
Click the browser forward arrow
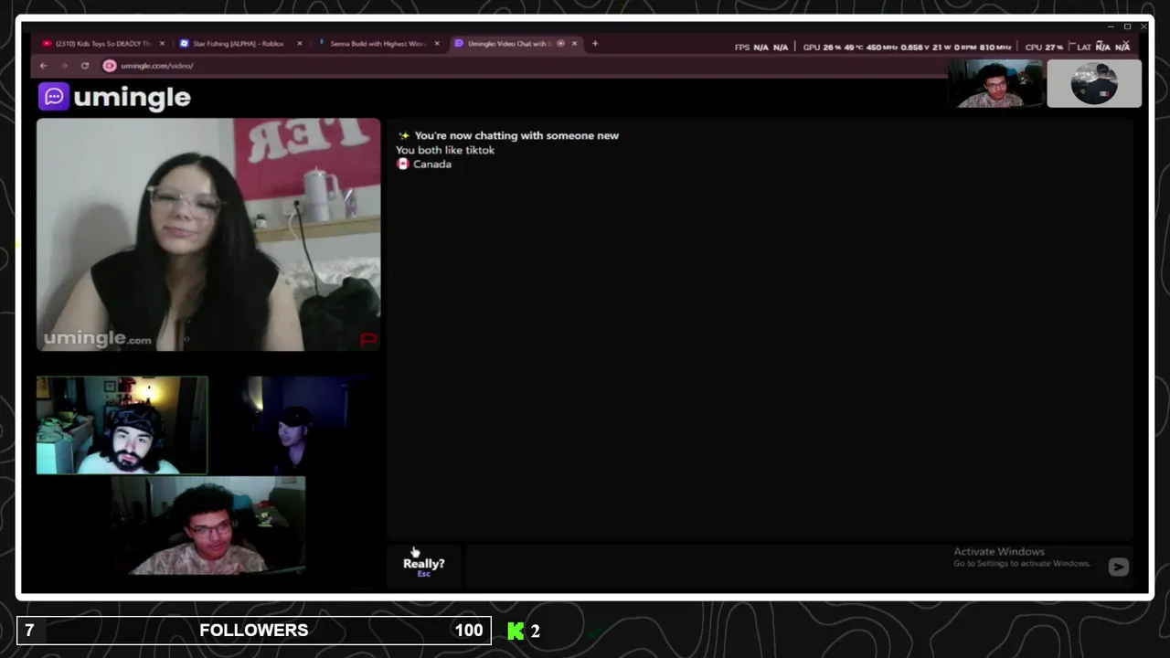(64, 66)
